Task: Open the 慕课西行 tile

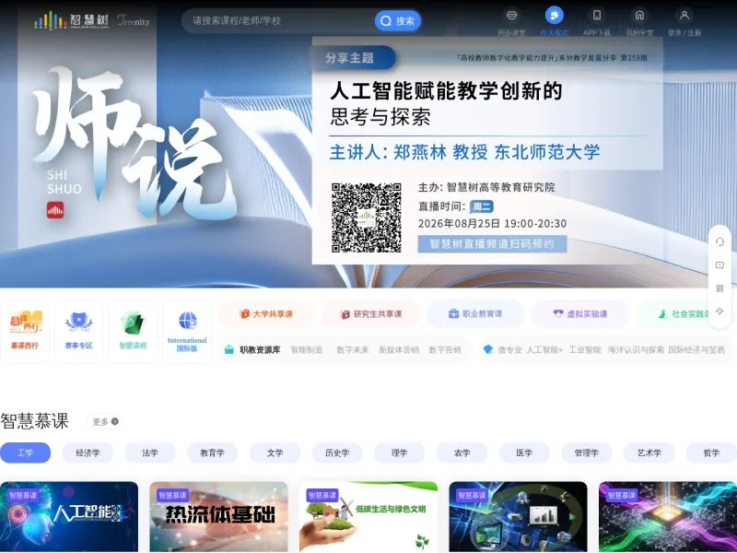Action: pyautogui.click(x=25, y=332)
